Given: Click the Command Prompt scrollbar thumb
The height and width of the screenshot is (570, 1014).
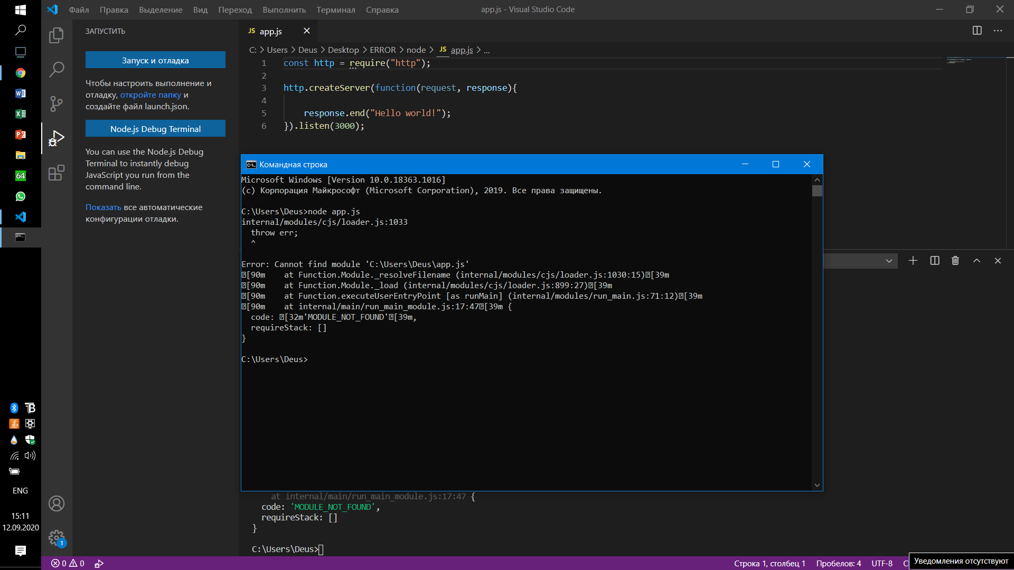Looking at the screenshot, I should click(x=817, y=191).
